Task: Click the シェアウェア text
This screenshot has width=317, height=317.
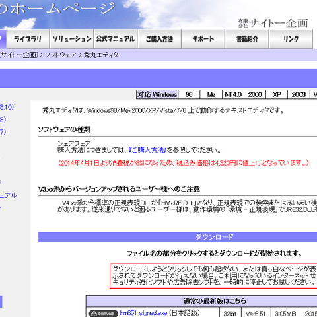Action: pyautogui.click(x=74, y=143)
